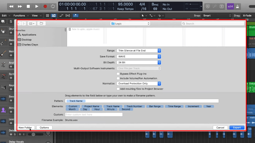Toggle the purple Count-in 1234 button

tap(230, 6)
